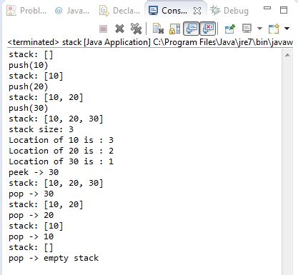298x275 pixels.
Task: Toggle Scroll Lock on the console
Action: pyautogui.click(x=174, y=29)
